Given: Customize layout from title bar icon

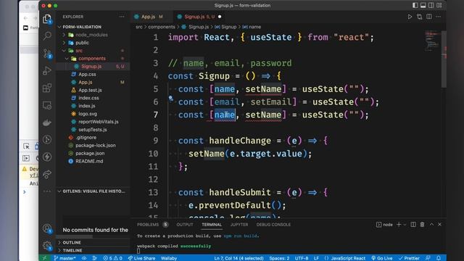Looking at the screenshot, I should click(439, 5).
